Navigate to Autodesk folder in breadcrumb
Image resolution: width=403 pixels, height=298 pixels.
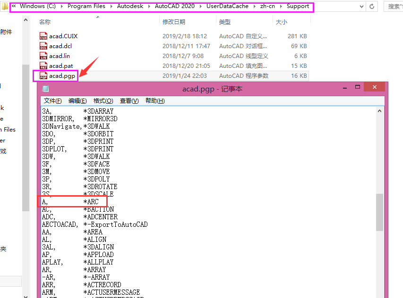point(130,6)
